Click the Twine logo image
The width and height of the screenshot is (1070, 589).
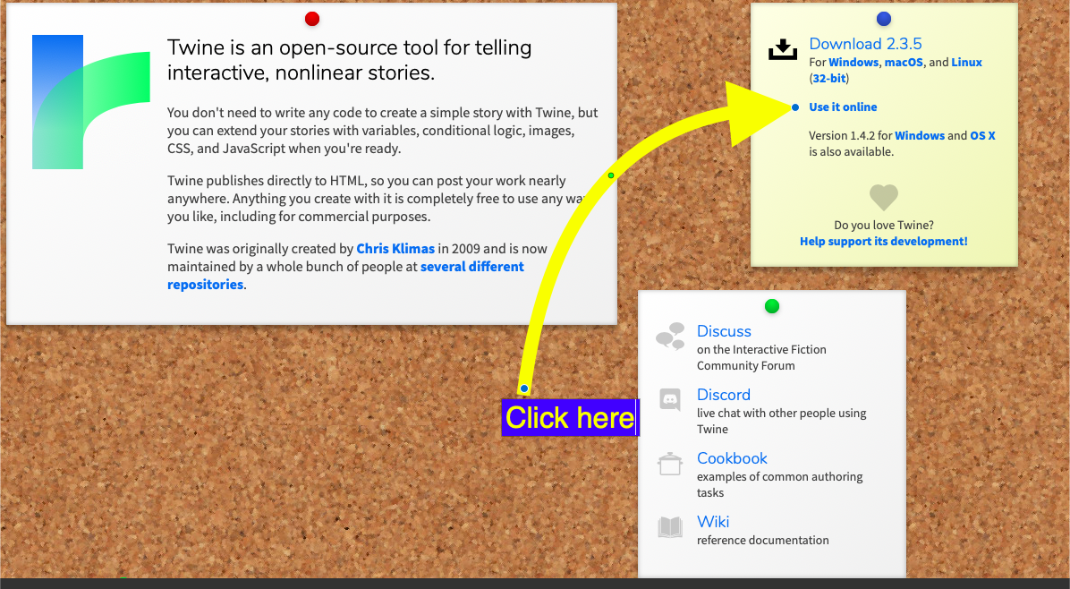pyautogui.click(x=90, y=102)
